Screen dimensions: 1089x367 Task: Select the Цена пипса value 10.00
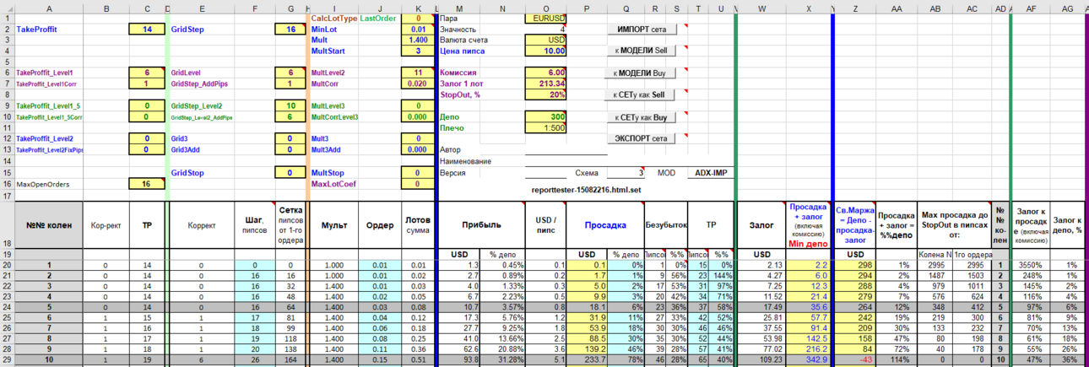coord(546,51)
